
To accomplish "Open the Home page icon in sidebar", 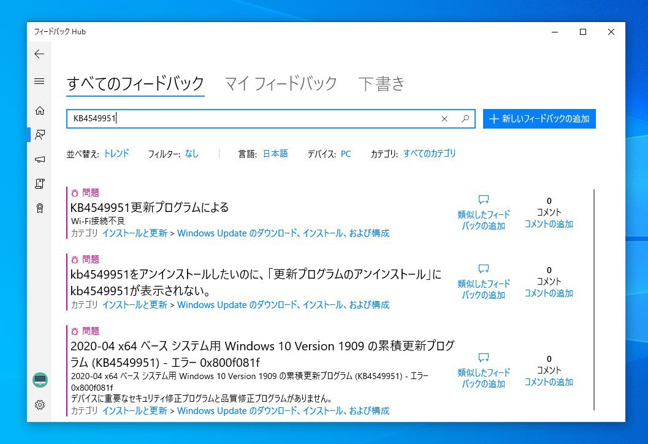I will 40,110.
